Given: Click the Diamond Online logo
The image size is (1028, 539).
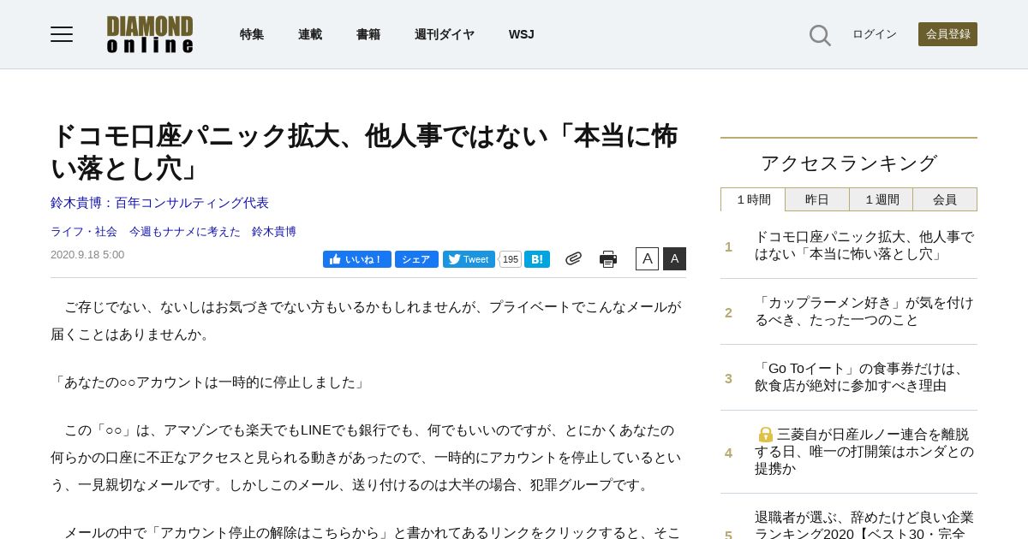Looking at the screenshot, I should 150,34.
